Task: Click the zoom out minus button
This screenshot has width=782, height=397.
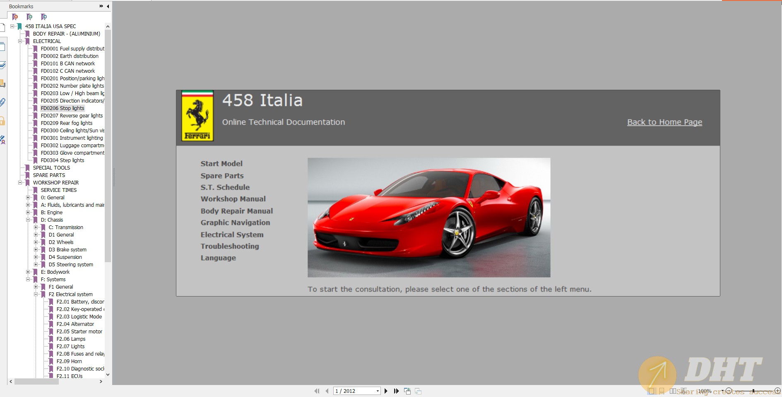Action: [x=729, y=391]
